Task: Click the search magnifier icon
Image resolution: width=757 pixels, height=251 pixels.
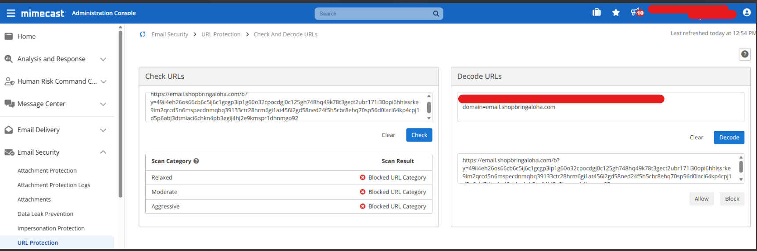Action: [x=436, y=14]
